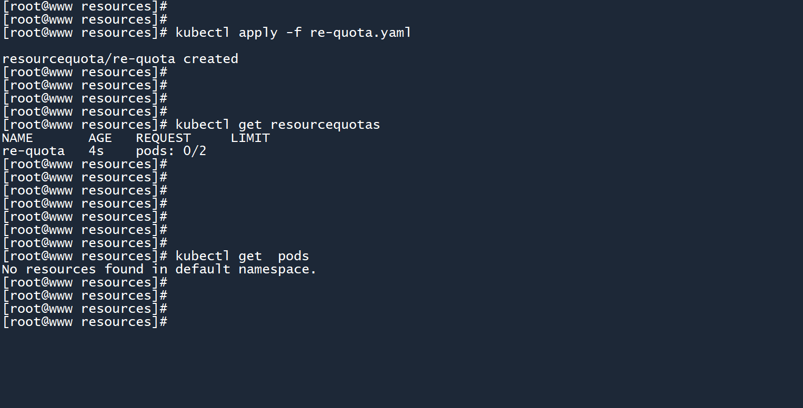
Task: Click the very first prompt line at top
Action: pyautogui.click(x=84, y=6)
